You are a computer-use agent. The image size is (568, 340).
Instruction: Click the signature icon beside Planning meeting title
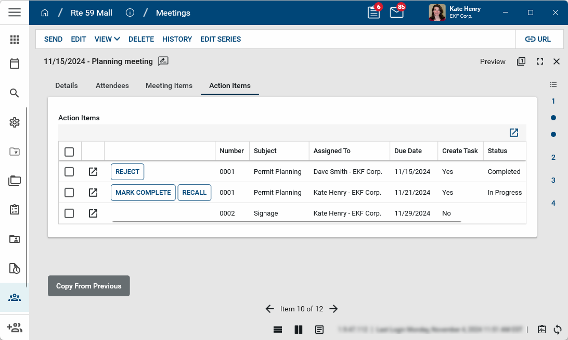(163, 61)
